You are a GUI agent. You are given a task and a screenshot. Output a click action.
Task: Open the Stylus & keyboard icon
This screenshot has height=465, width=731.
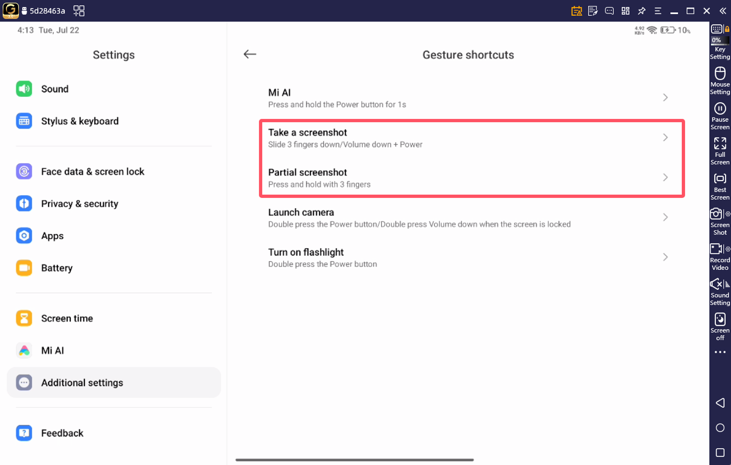24,121
